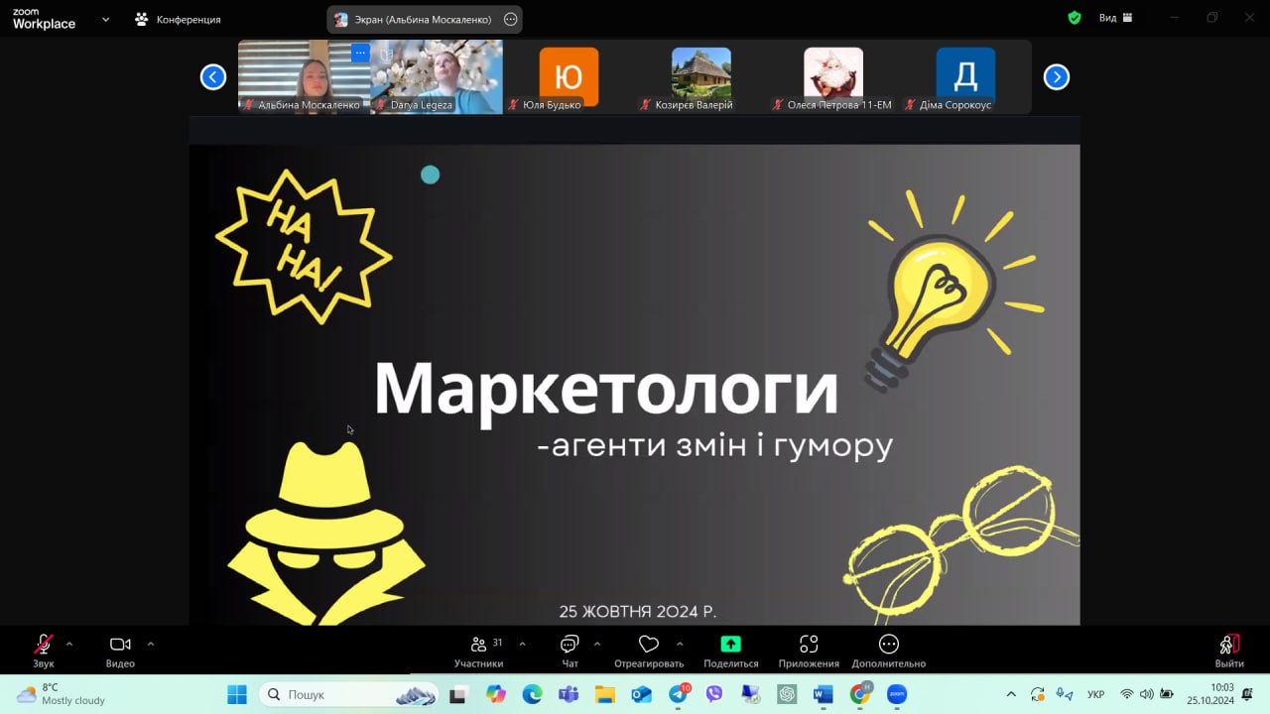
Task: Click the green Поделиться share screen button
Action: coord(731,651)
